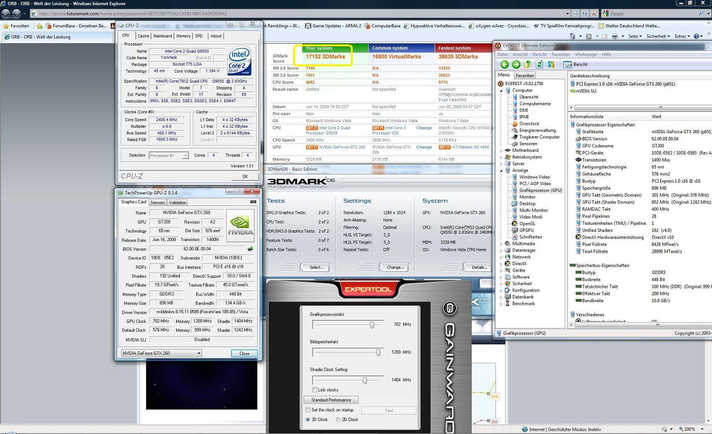Viewport: 712px width, 434px height.
Task: Open the Validation tab in GPU-Z
Action: click(178, 202)
